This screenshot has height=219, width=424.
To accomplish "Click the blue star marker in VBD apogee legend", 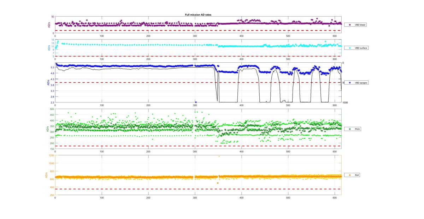I will (350, 83).
